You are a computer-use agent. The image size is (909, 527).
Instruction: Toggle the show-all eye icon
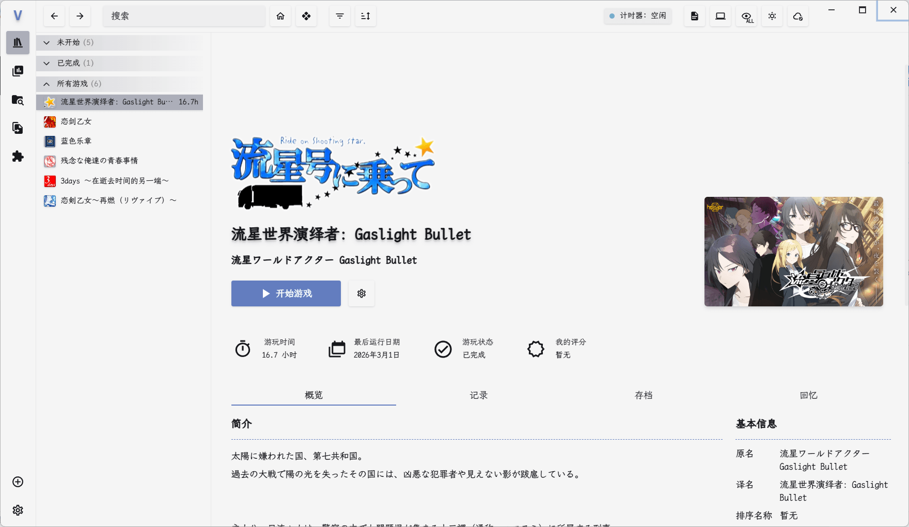point(746,17)
